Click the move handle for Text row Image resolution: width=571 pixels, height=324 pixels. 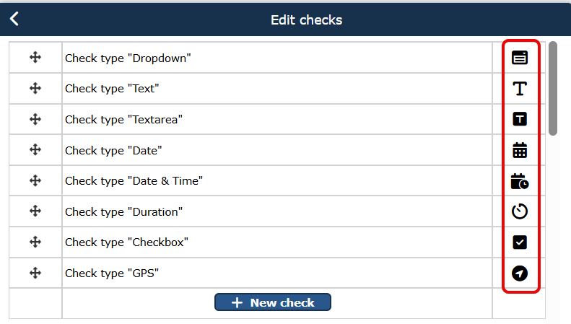(x=35, y=88)
